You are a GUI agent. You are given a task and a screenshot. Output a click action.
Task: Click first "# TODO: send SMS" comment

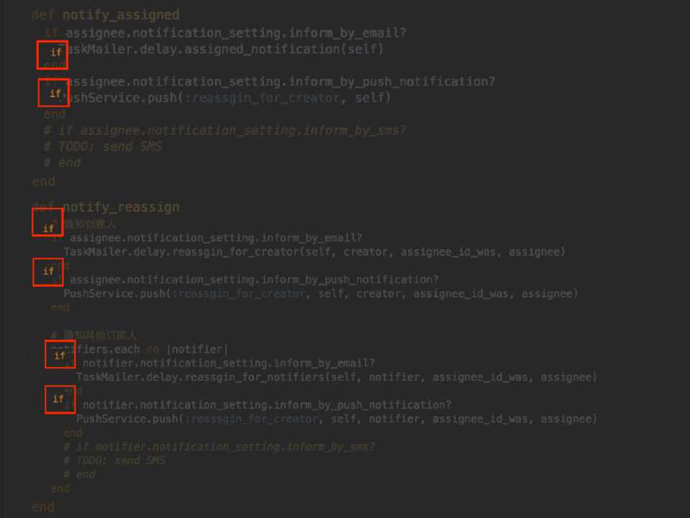(x=102, y=147)
